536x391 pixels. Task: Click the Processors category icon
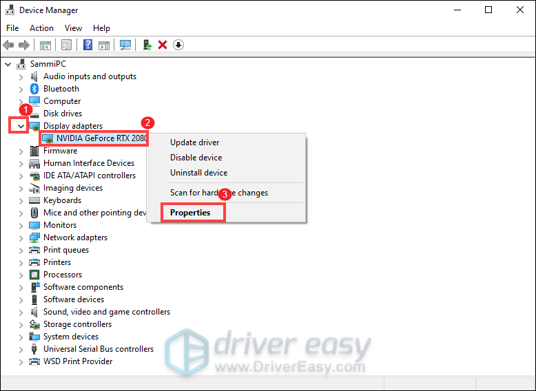34,275
